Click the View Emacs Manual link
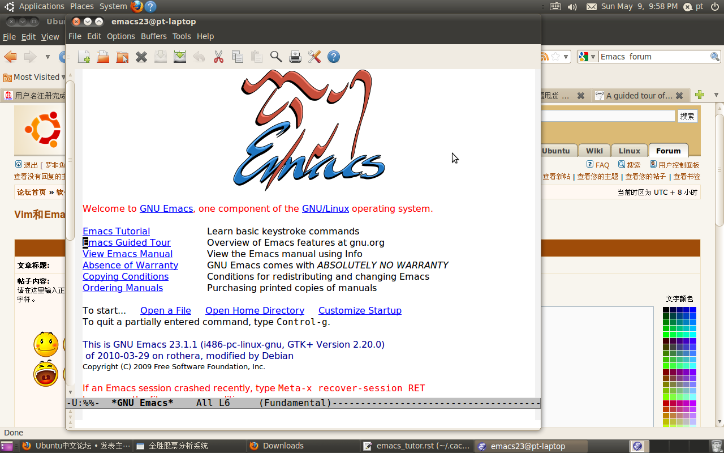Image resolution: width=724 pixels, height=453 pixels. click(x=127, y=254)
